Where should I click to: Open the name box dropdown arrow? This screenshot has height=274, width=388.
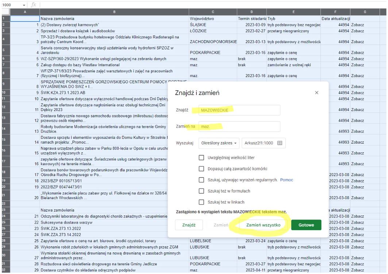click(x=24, y=5)
